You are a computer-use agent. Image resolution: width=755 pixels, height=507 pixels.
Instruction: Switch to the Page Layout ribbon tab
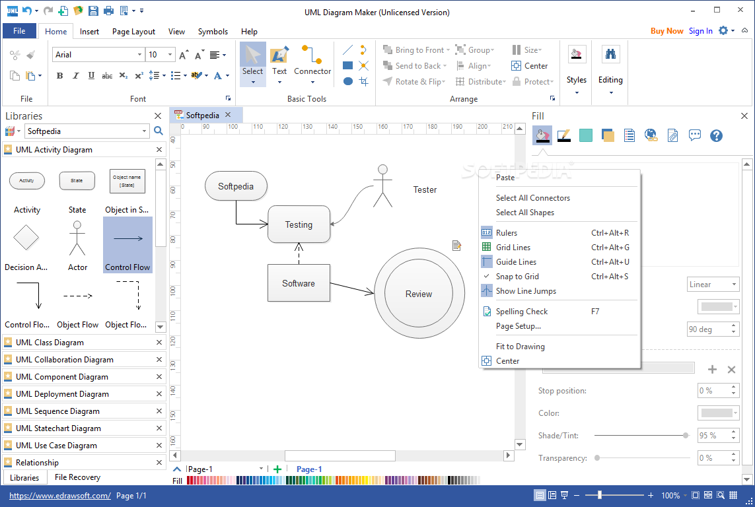tap(133, 31)
